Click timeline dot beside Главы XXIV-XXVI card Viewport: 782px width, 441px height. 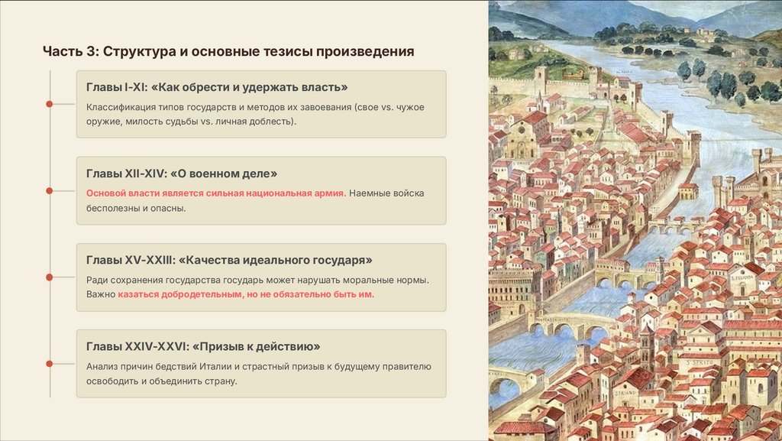tap(50, 364)
